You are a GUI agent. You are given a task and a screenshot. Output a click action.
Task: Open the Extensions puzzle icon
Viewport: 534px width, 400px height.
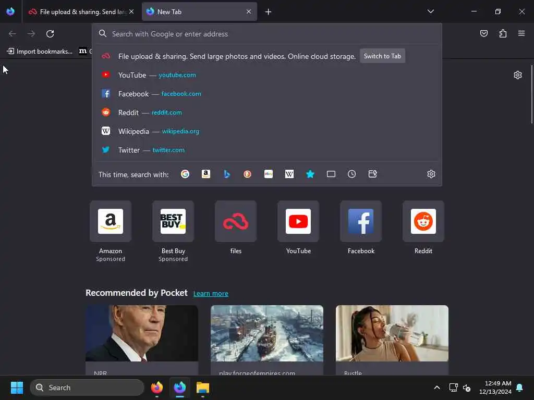(503, 33)
